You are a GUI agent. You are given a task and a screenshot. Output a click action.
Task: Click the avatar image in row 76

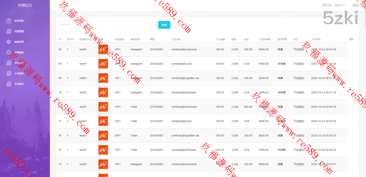103,136
